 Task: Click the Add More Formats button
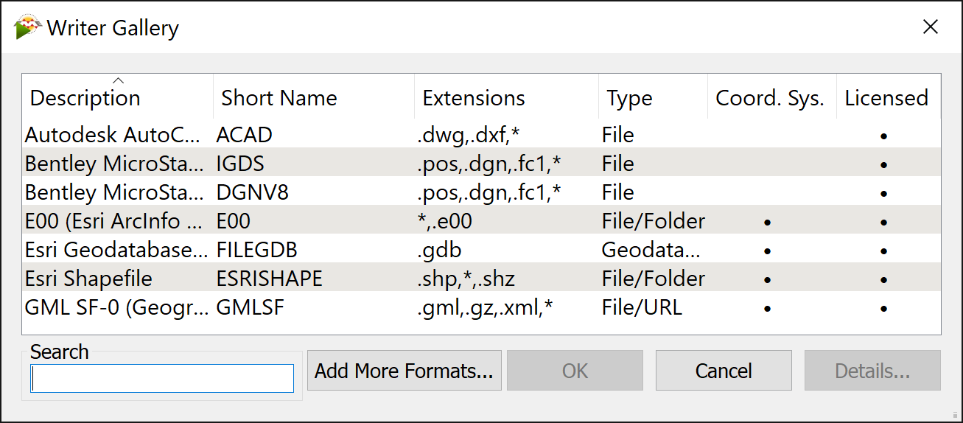tap(404, 371)
